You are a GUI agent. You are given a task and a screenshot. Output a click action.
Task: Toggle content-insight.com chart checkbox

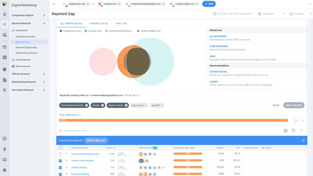click(138, 31)
